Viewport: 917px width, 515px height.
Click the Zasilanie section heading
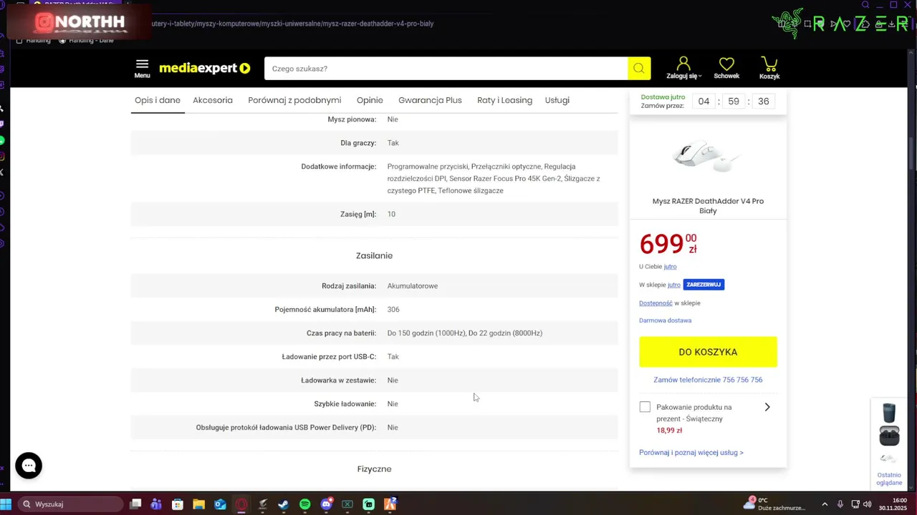tap(374, 255)
